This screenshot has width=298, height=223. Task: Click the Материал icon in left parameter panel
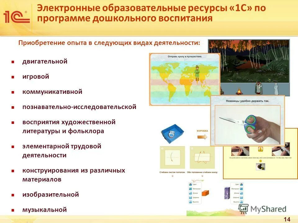click(190, 189)
